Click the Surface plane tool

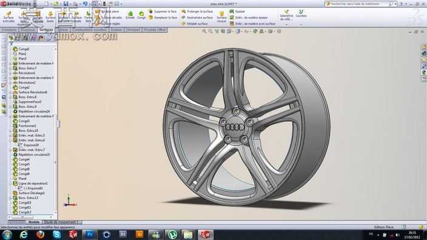pos(107,12)
